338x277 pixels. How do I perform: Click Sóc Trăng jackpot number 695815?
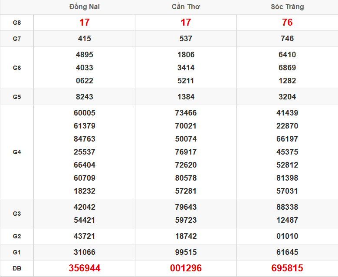coord(287,268)
